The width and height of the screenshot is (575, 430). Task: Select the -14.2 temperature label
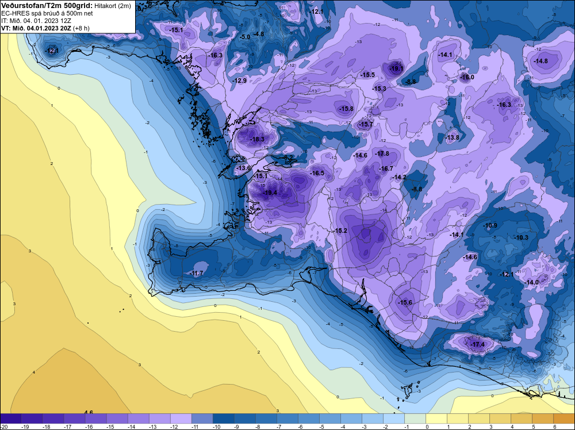coord(400,177)
